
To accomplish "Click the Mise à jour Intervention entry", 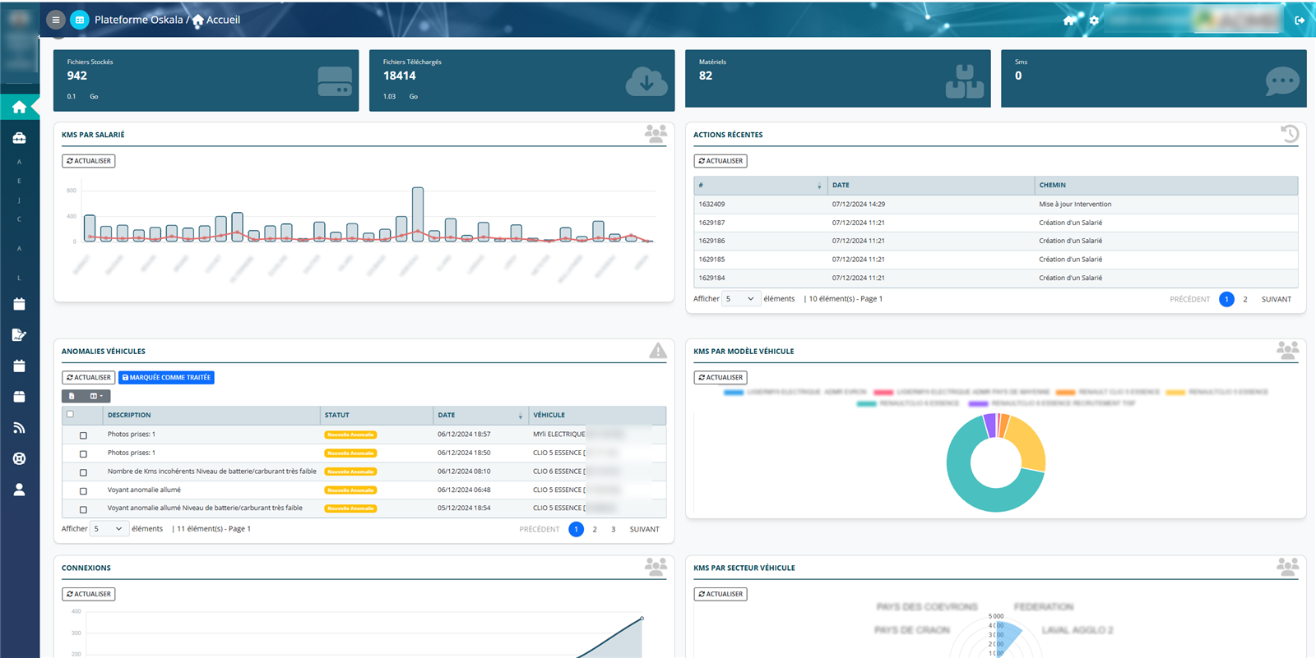I will [1075, 205].
